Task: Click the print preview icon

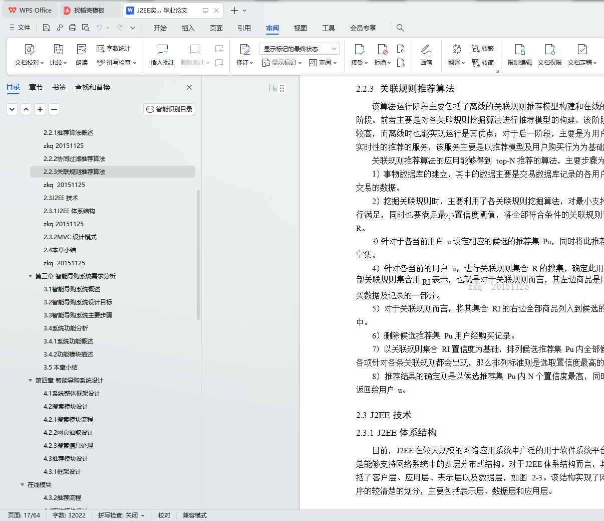Action: coord(86,28)
